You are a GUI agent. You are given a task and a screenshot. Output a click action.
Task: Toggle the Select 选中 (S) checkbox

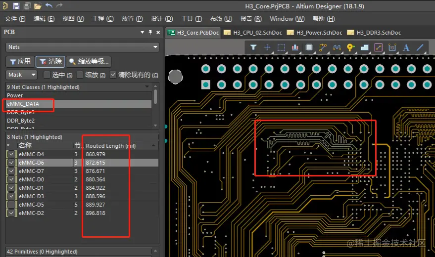[x=47, y=75]
